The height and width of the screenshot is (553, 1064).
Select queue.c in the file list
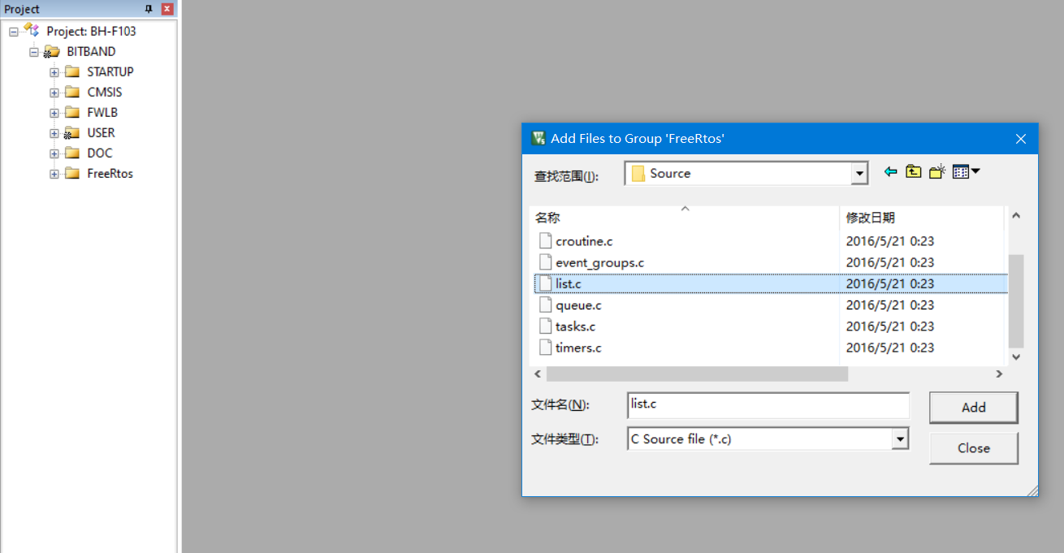[x=578, y=305]
